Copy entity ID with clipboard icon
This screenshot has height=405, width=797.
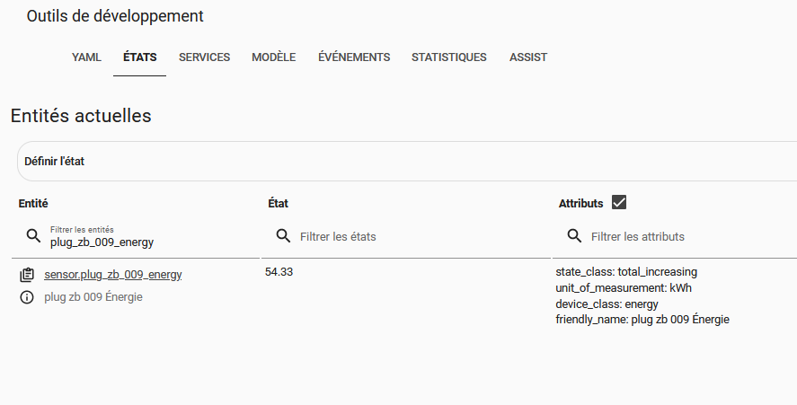[x=27, y=275]
